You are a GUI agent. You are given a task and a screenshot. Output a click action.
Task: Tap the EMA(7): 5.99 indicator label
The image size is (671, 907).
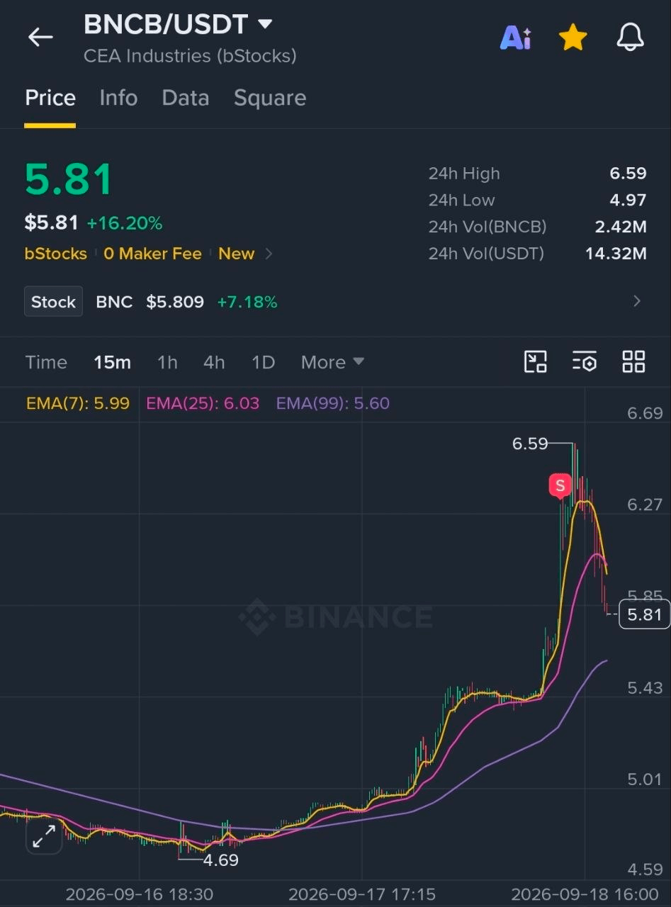tap(78, 403)
